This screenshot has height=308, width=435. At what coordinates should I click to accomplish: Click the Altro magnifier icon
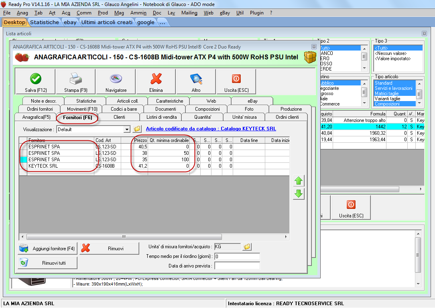tap(196, 79)
